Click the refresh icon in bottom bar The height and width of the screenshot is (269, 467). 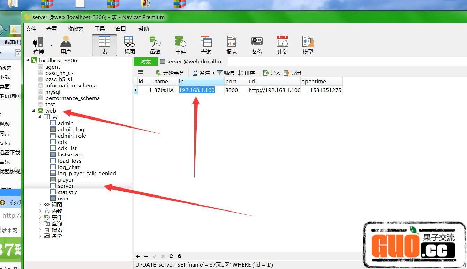tap(171, 256)
